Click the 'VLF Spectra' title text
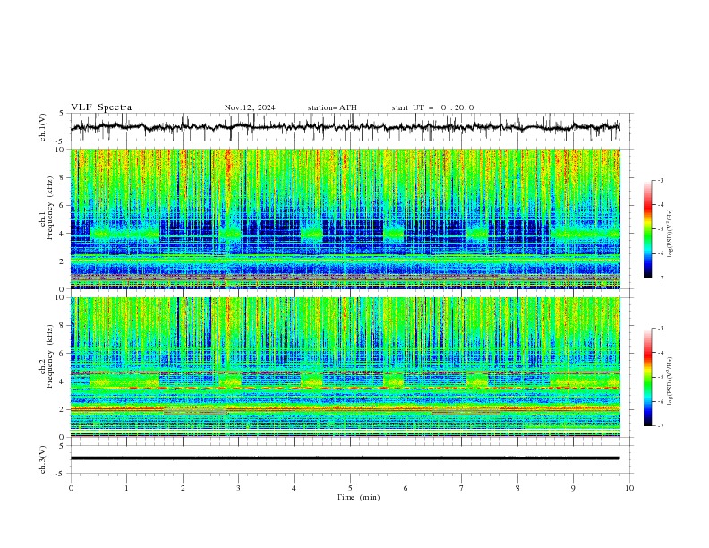The height and width of the screenshot is (548, 709). [x=101, y=107]
